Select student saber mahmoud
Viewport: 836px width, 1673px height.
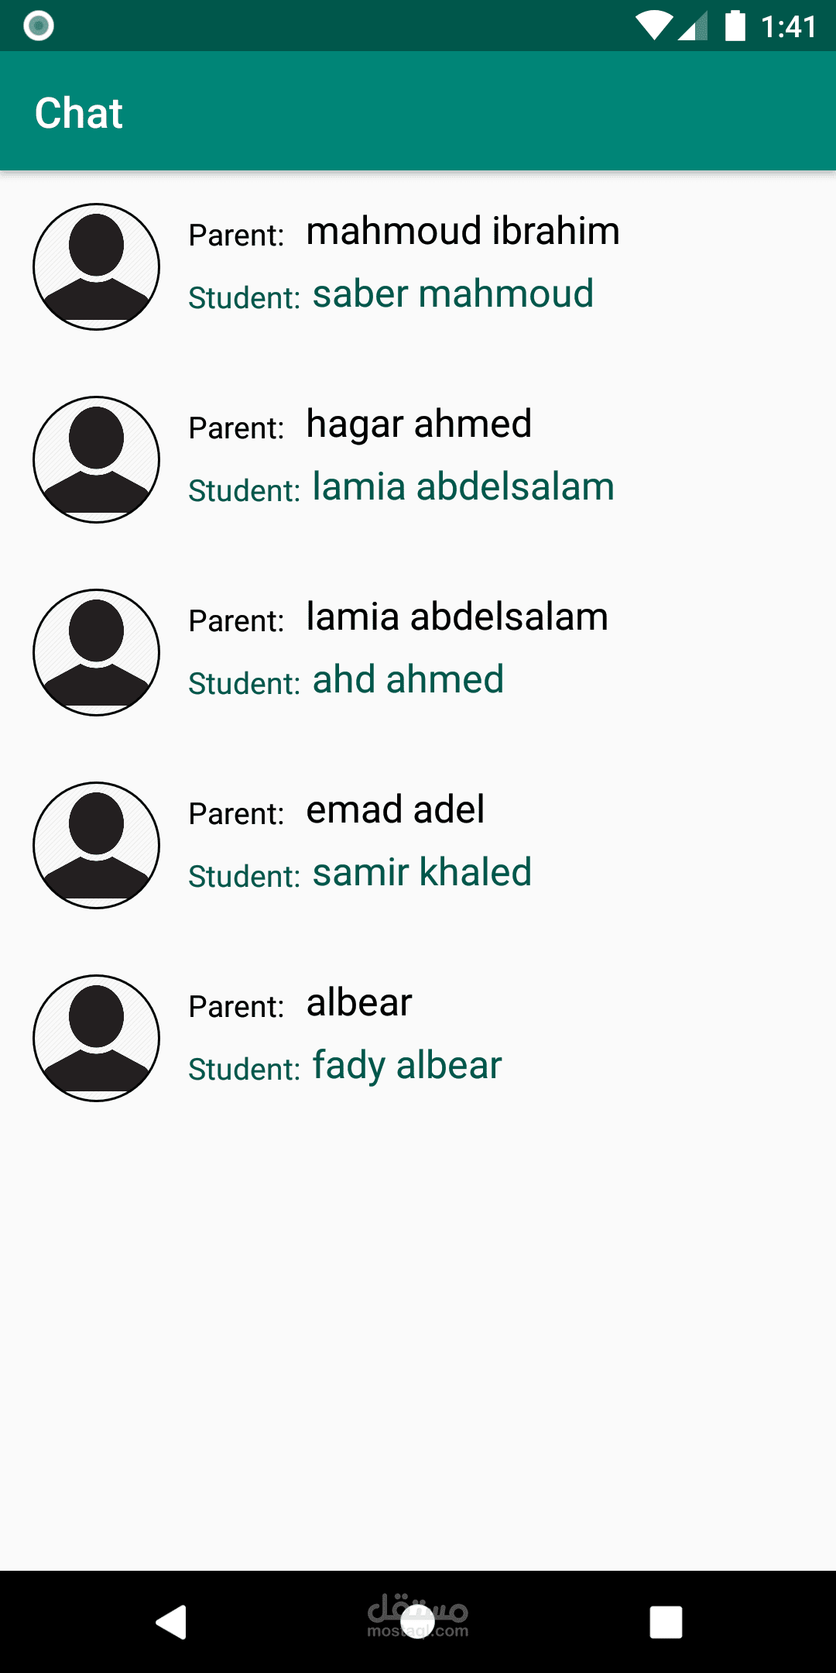pos(453,294)
